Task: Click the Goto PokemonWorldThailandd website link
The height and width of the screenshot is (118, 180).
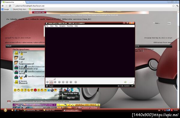Action: [56, 101]
